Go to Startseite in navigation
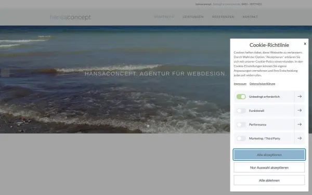This screenshot has height=195, width=312. pyautogui.click(x=164, y=17)
